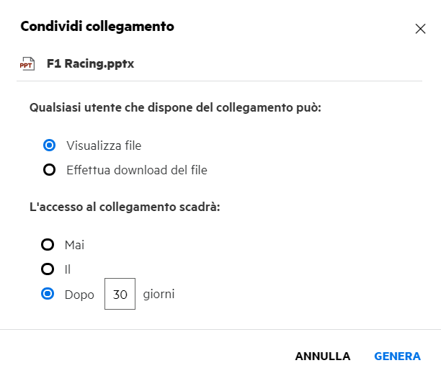Screen dimensions: 441x381
Task: Select the Effettua download del file radio
Action: pyautogui.click(x=49, y=170)
